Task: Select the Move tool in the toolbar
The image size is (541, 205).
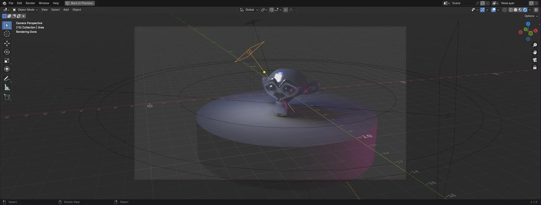Action: tap(7, 43)
